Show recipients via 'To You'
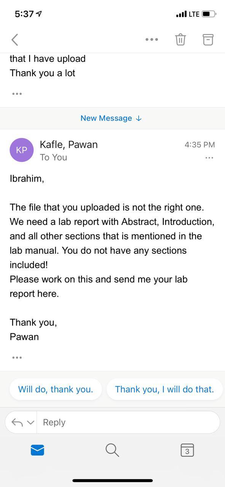Image resolution: width=225 pixels, height=487 pixels. (53, 158)
